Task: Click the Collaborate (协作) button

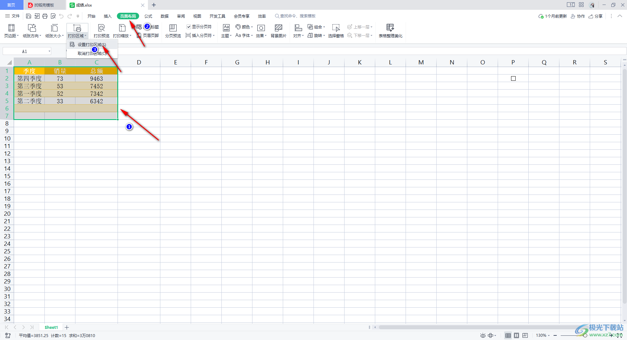Action: click(578, 16)
